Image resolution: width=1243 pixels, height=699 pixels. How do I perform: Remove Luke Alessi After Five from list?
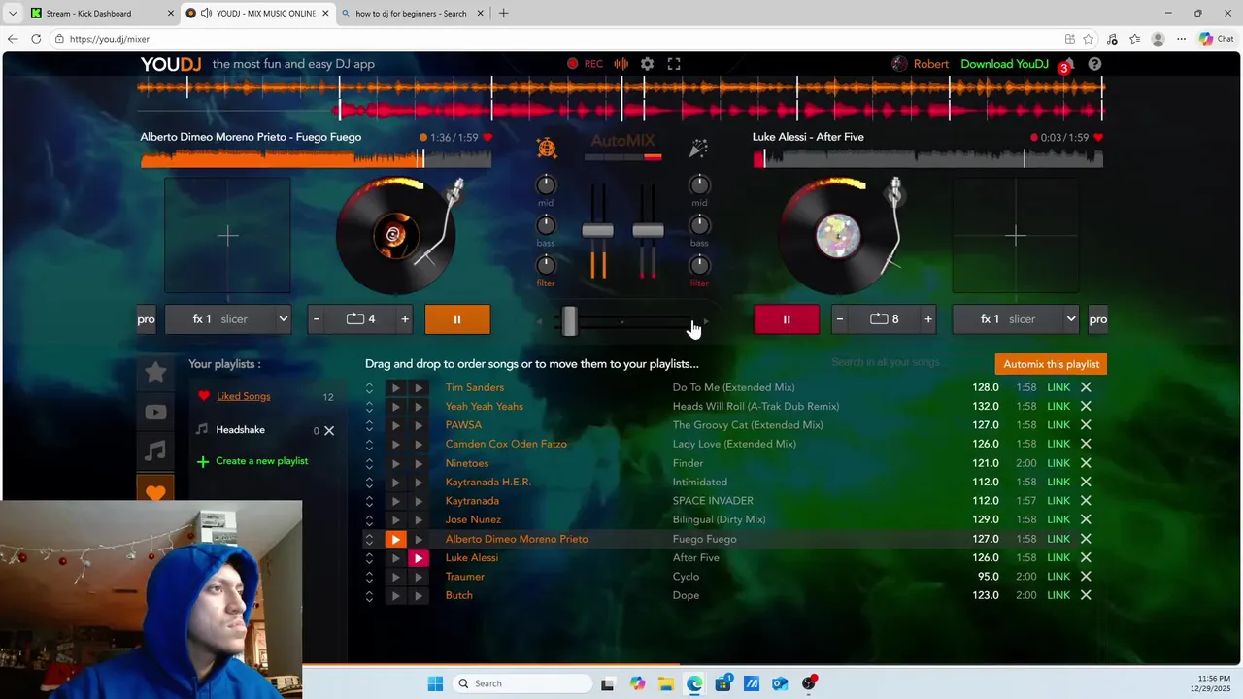tap(1086, 557)
